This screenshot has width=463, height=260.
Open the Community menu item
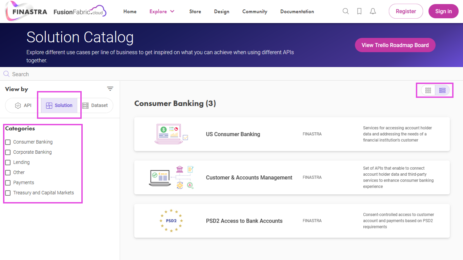coord(255,12)
